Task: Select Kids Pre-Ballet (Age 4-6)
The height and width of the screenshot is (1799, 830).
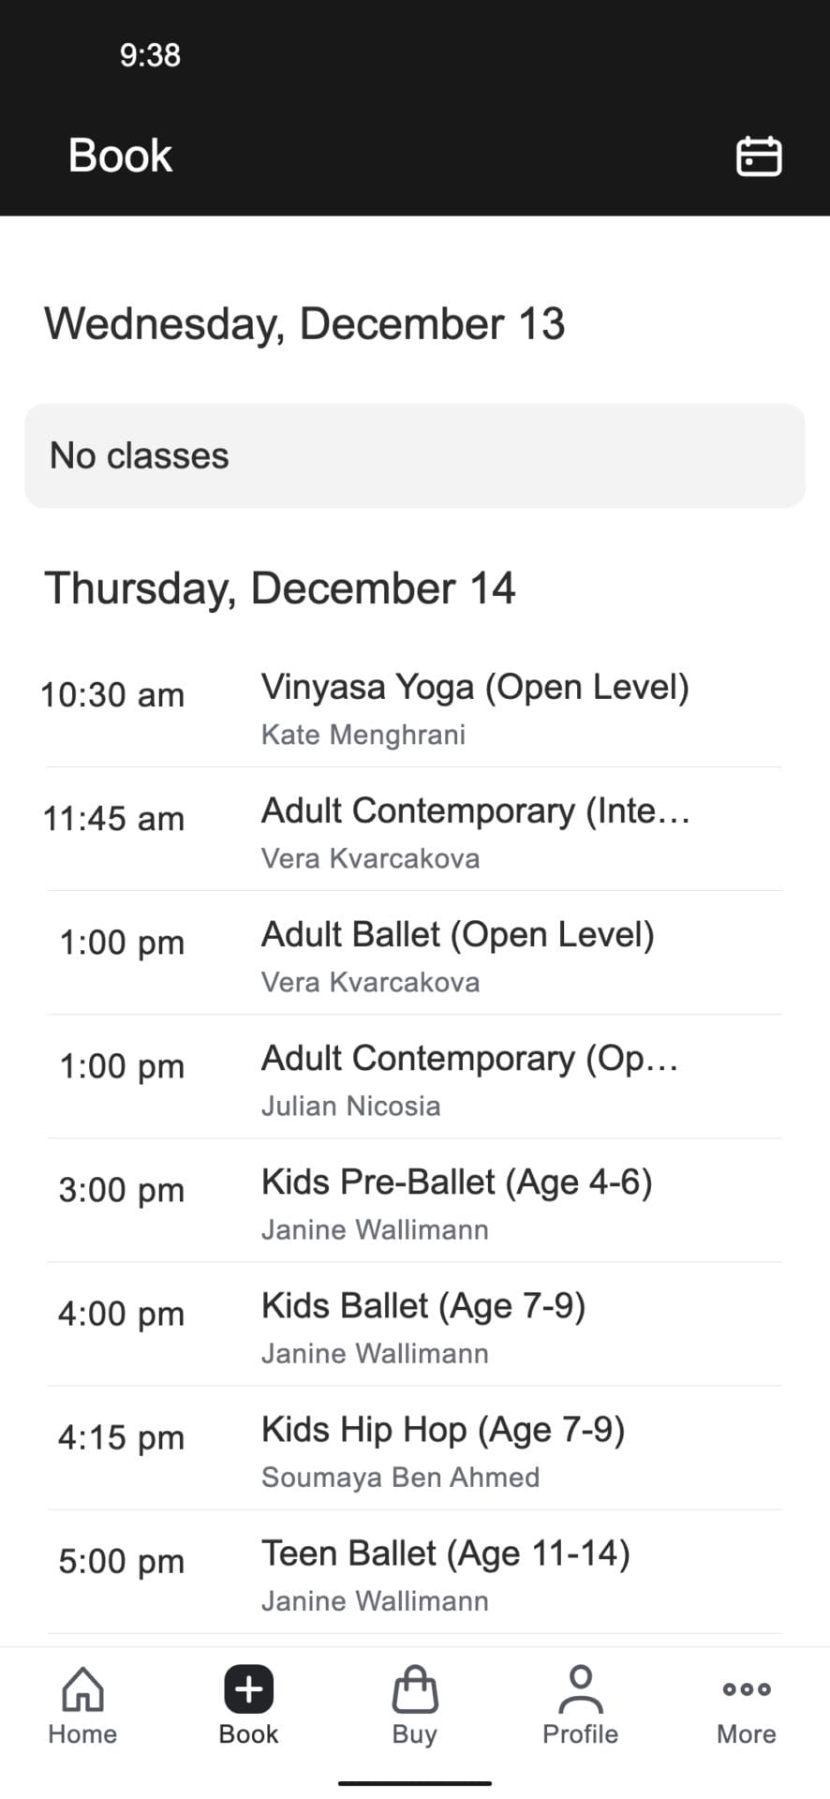Action: (456, 1182)
